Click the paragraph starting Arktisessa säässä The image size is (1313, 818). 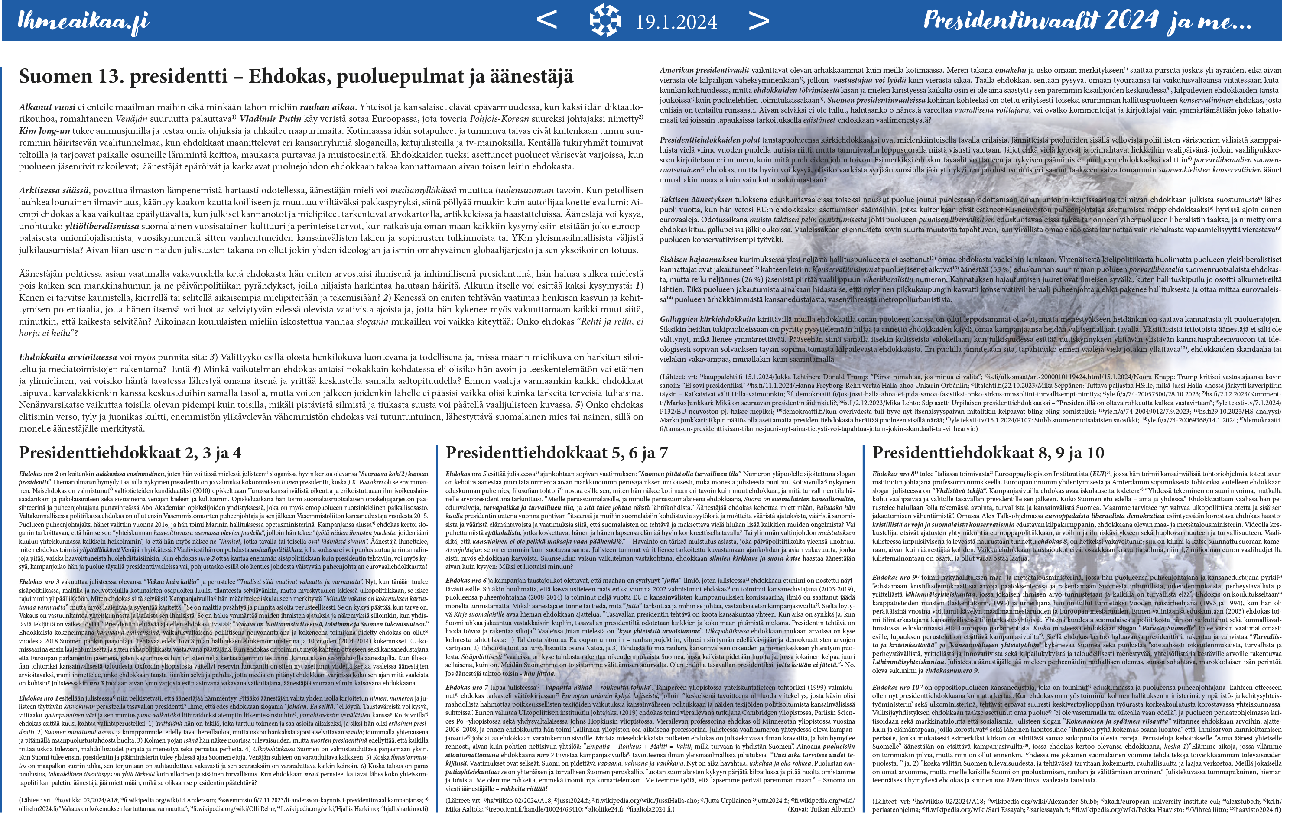331,220
